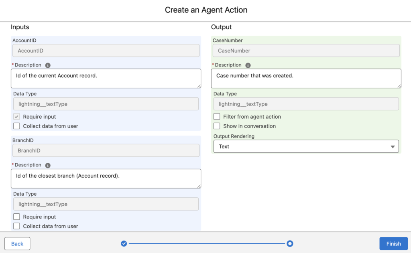Check Require input for BranchID
The width and height of the screenshot is (411, 253).
[x=16, y=216]
